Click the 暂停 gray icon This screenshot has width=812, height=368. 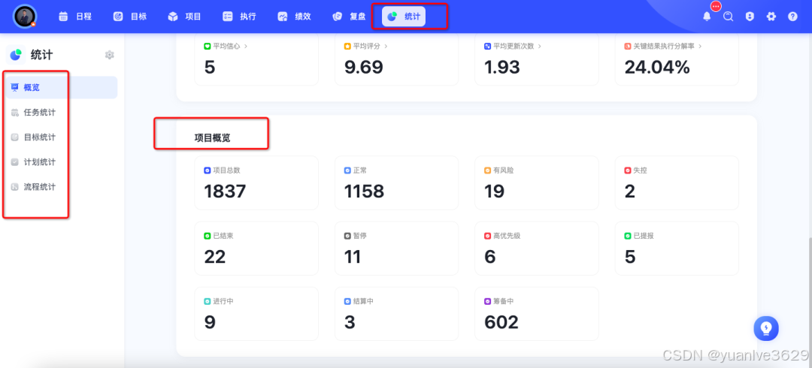tap(347, 236)
